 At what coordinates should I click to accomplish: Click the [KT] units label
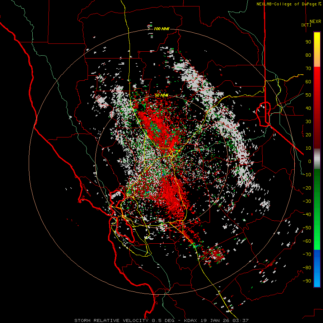coord(306,25)
